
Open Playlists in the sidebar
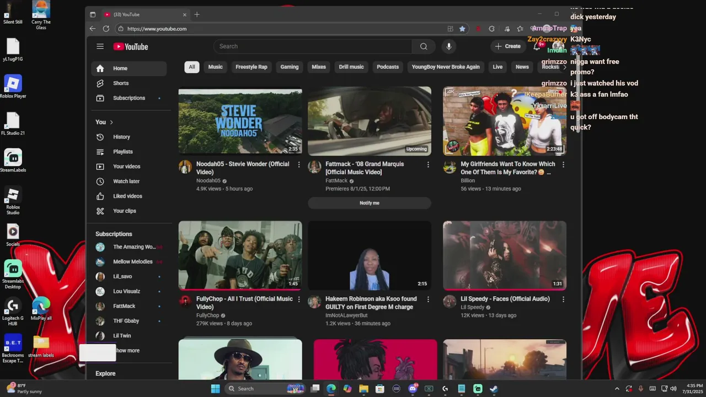point(129,152)
